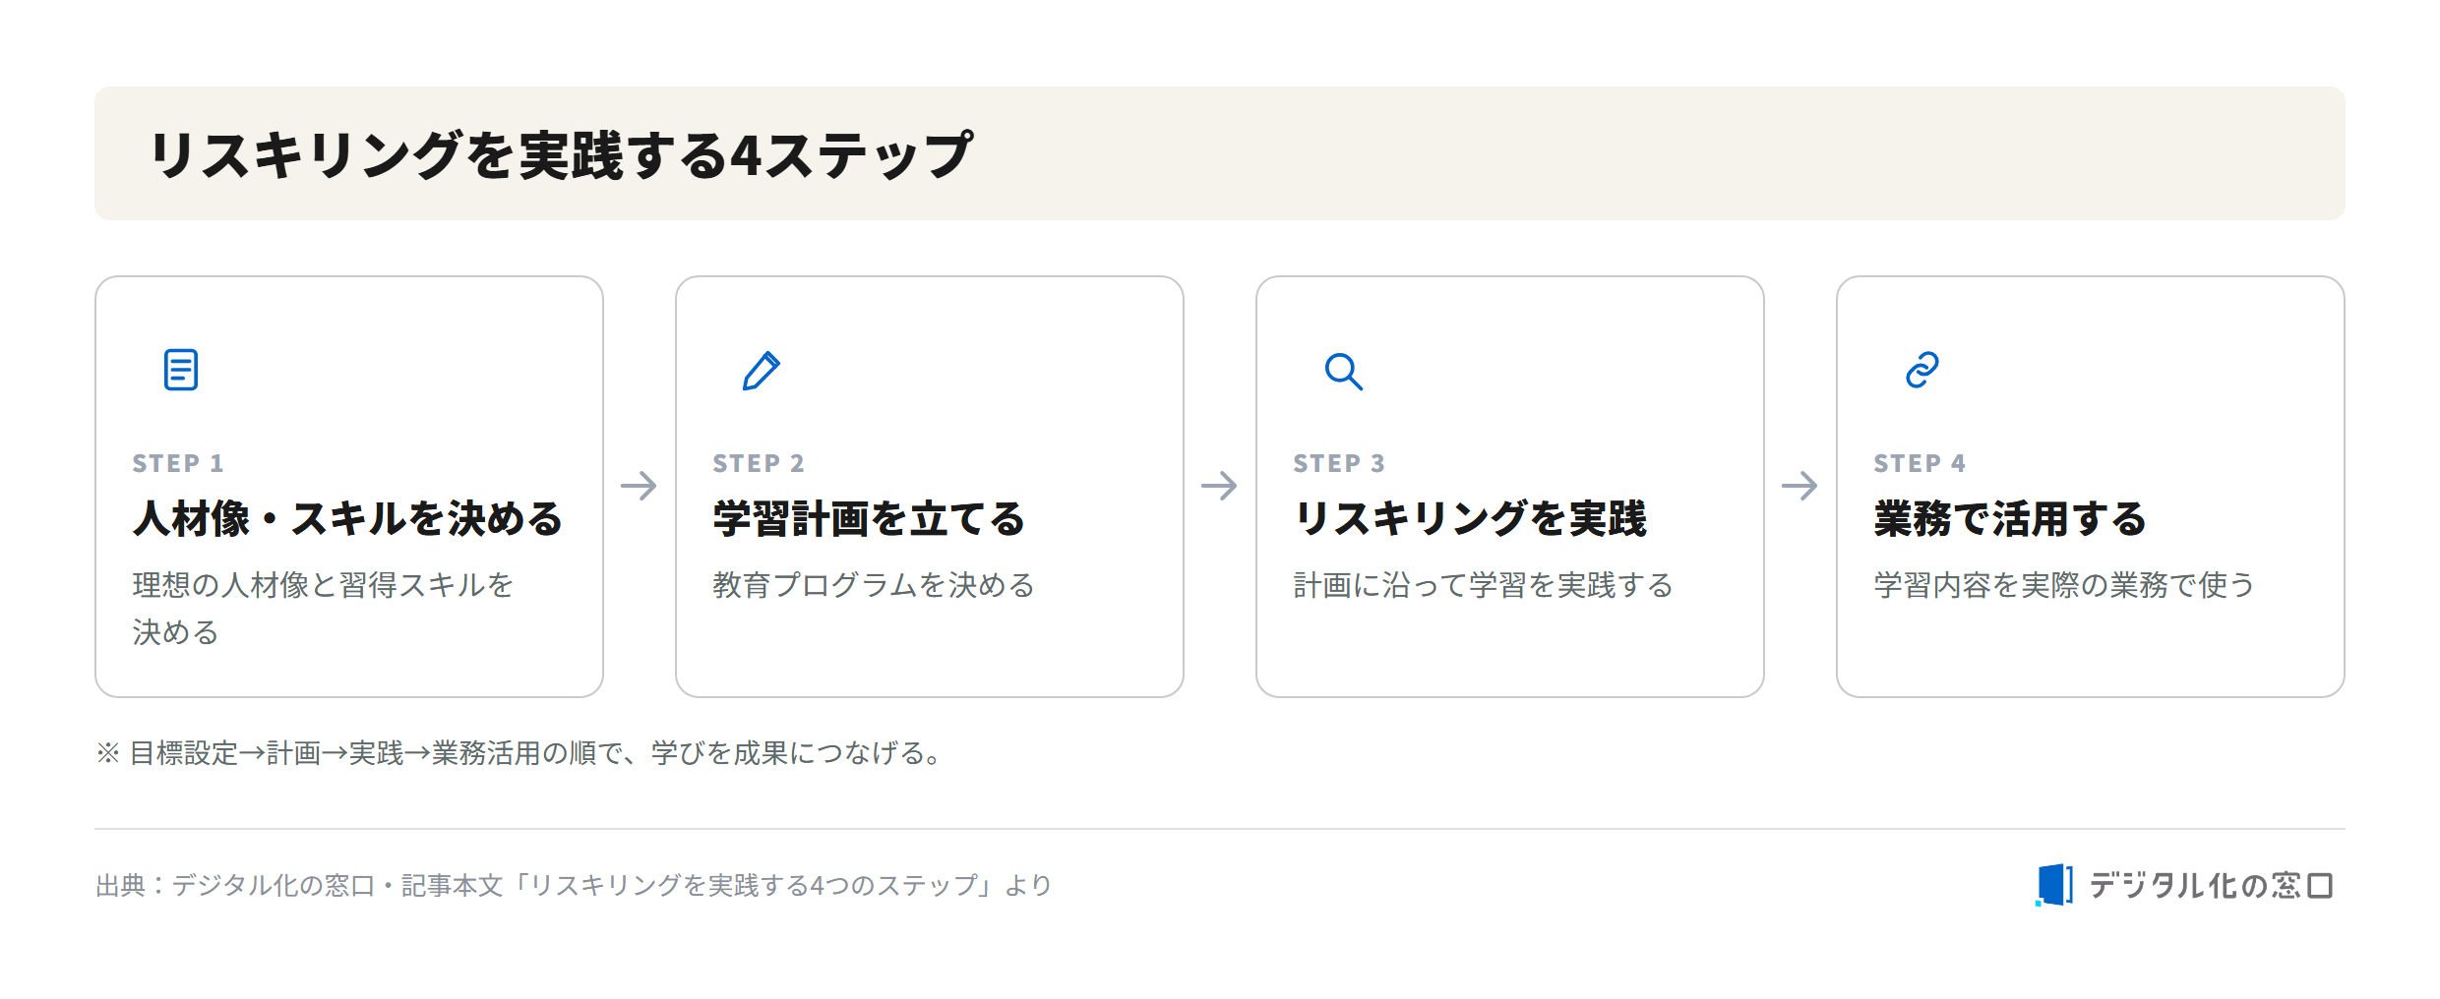
Task: Click the footnote starting with ※ 目標設定
Action: (521, 753)
